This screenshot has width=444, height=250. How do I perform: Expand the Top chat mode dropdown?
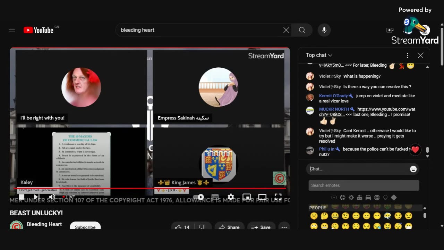tap(319, 55)
